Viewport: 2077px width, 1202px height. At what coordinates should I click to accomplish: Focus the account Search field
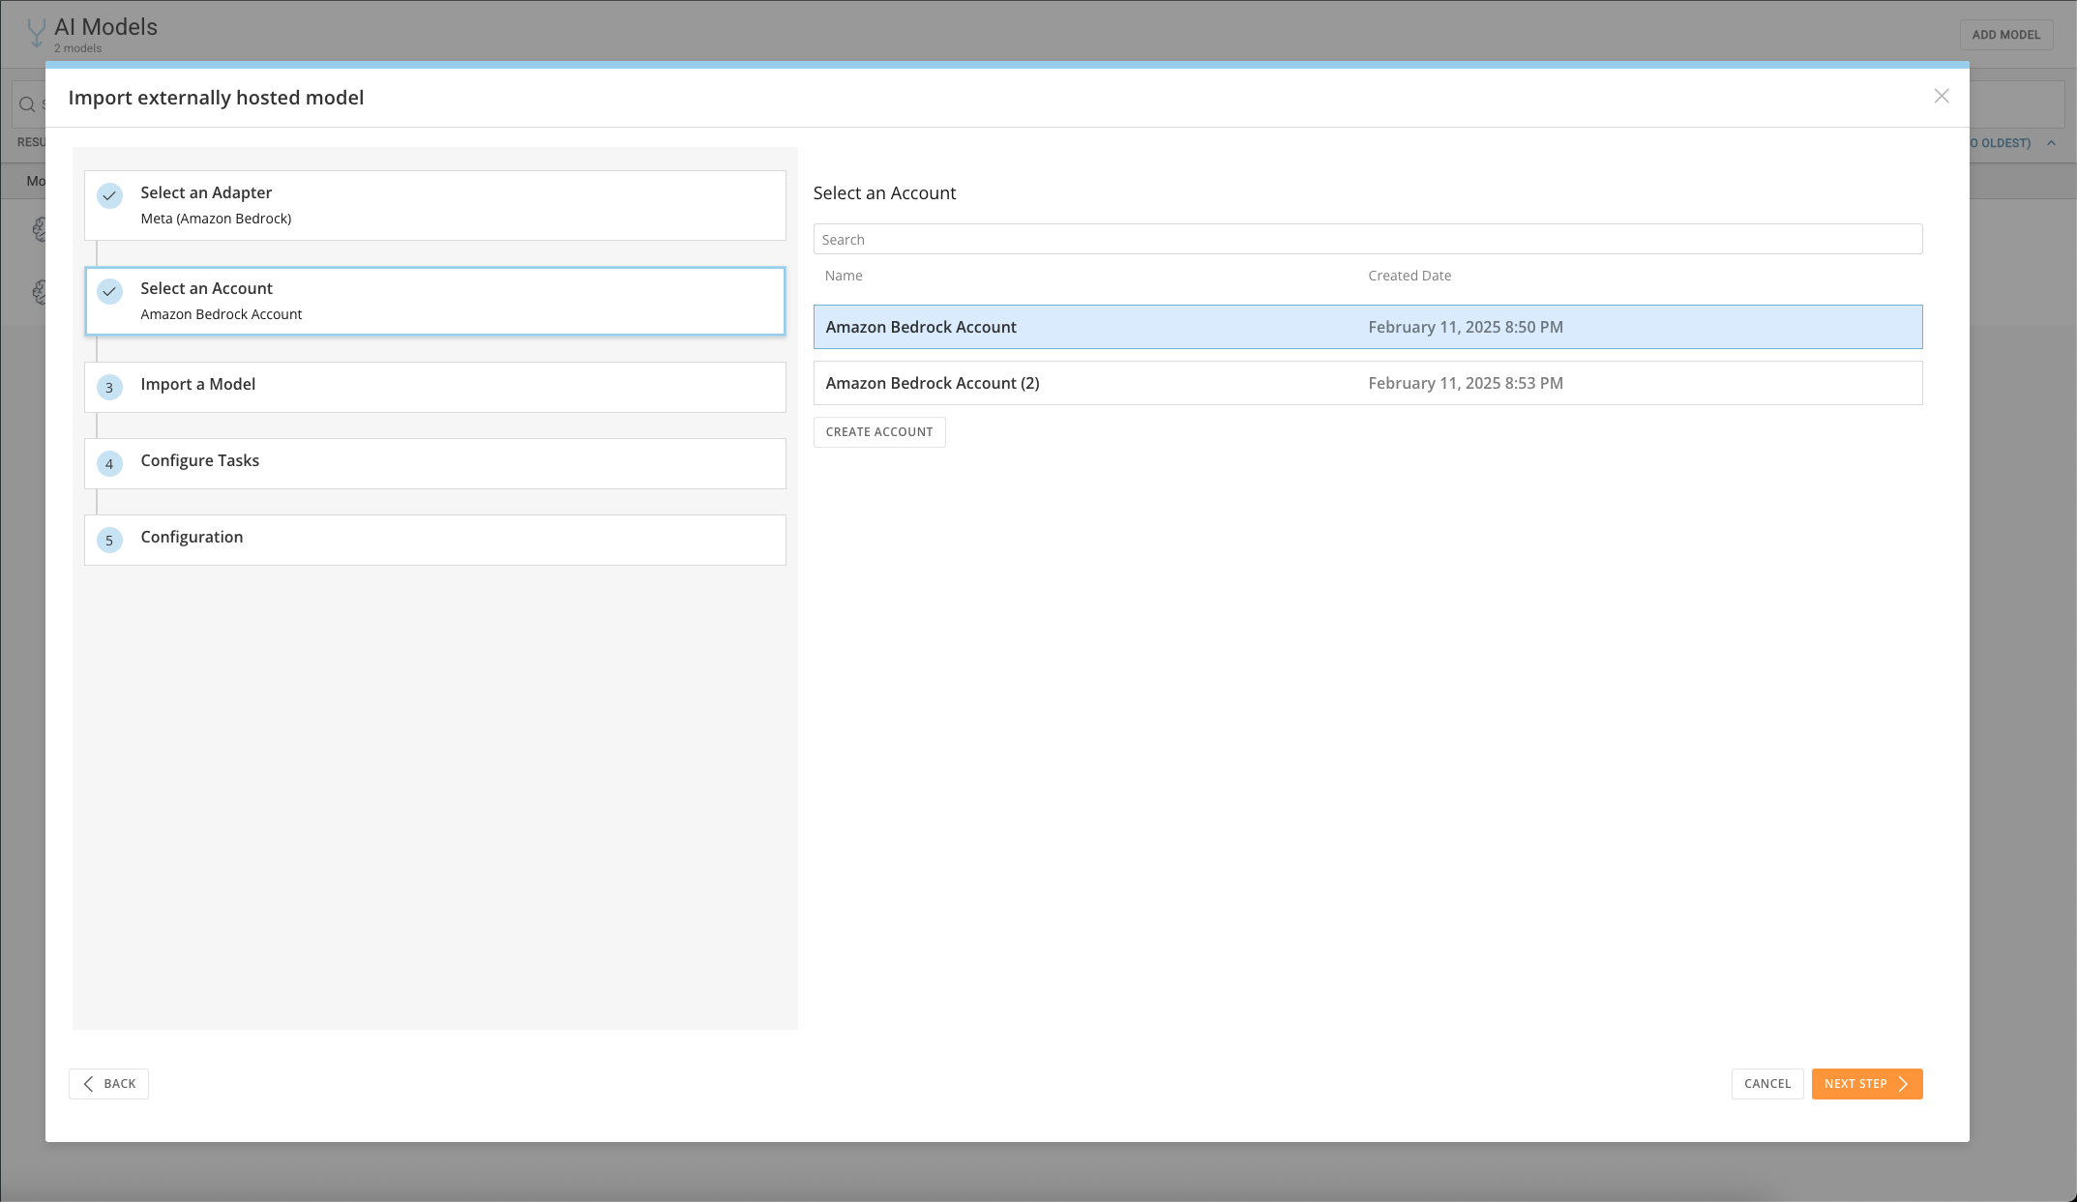coord(1368,239)
